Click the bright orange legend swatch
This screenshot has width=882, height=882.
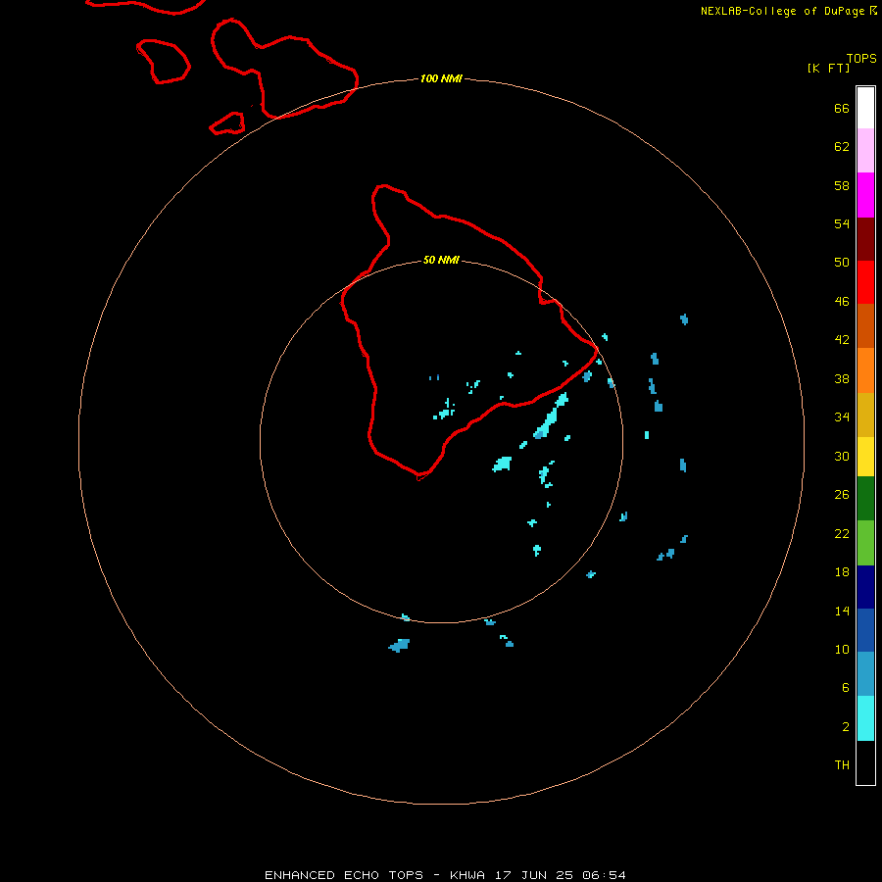tap(865, 370)
